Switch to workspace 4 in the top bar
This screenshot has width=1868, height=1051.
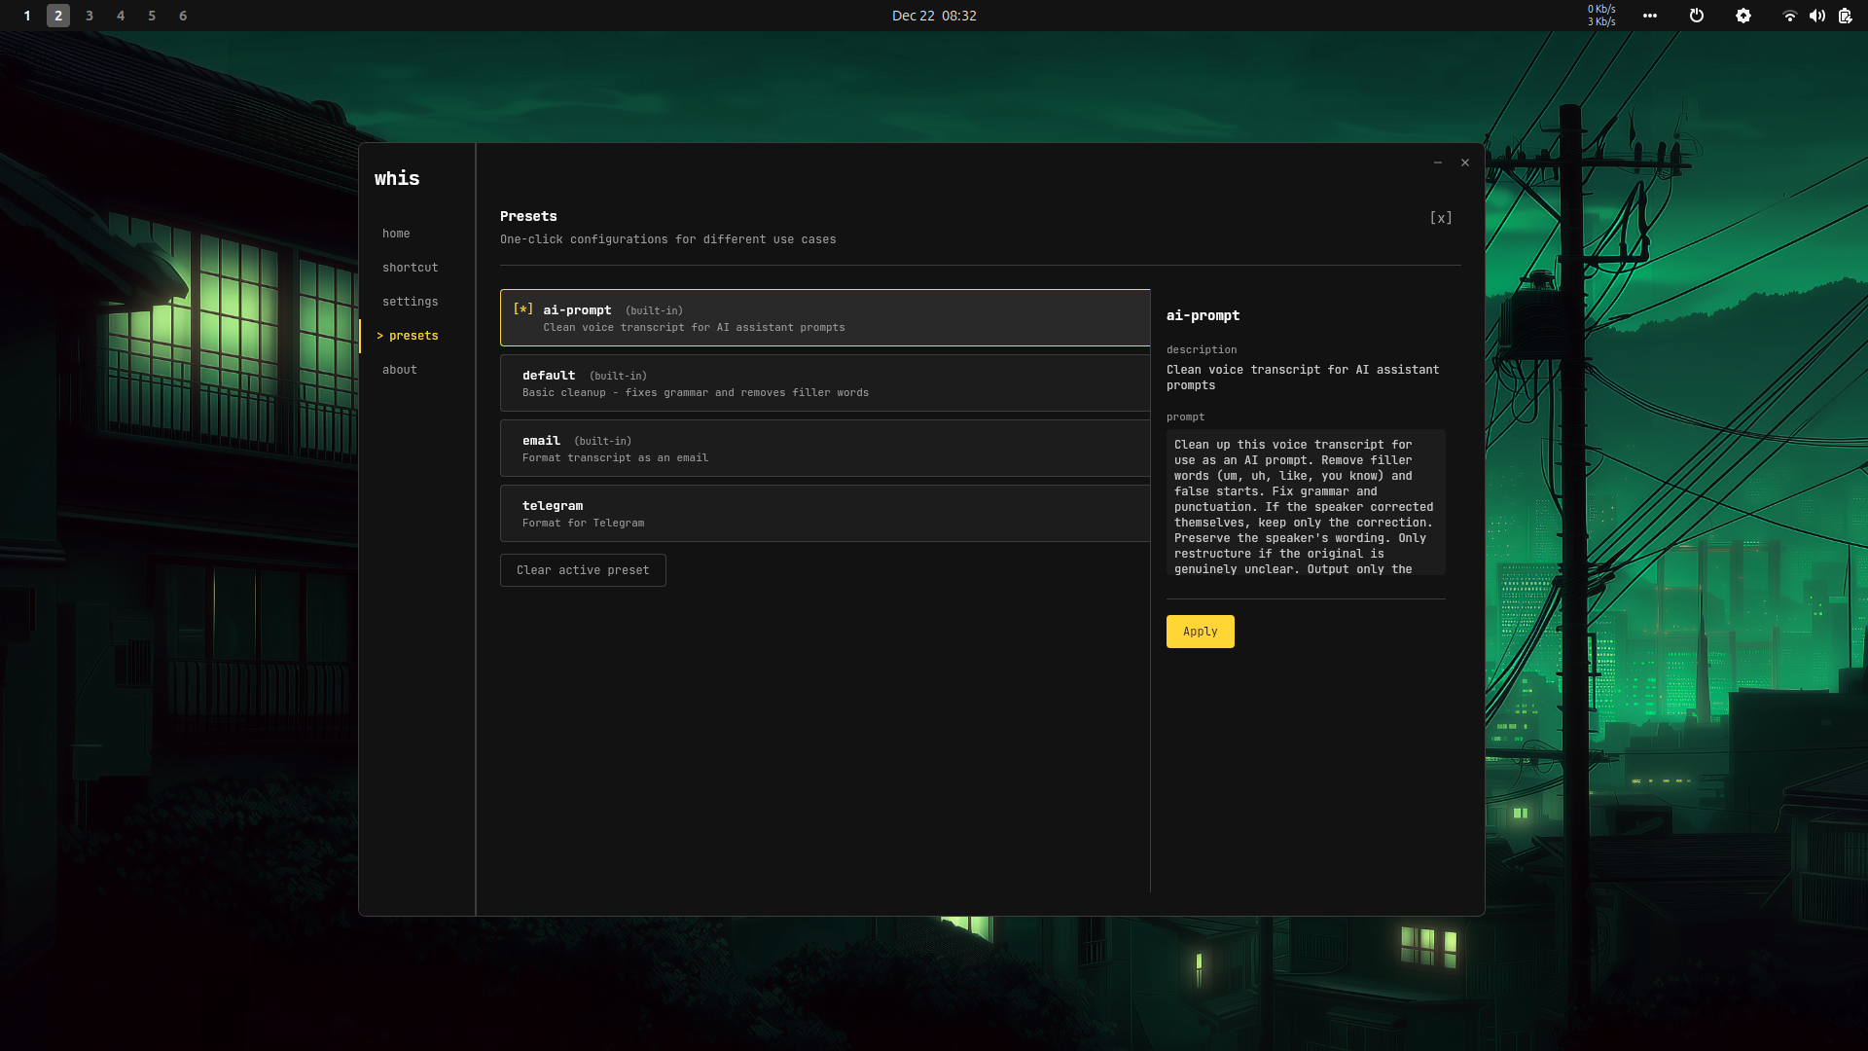tap(121, 16)
